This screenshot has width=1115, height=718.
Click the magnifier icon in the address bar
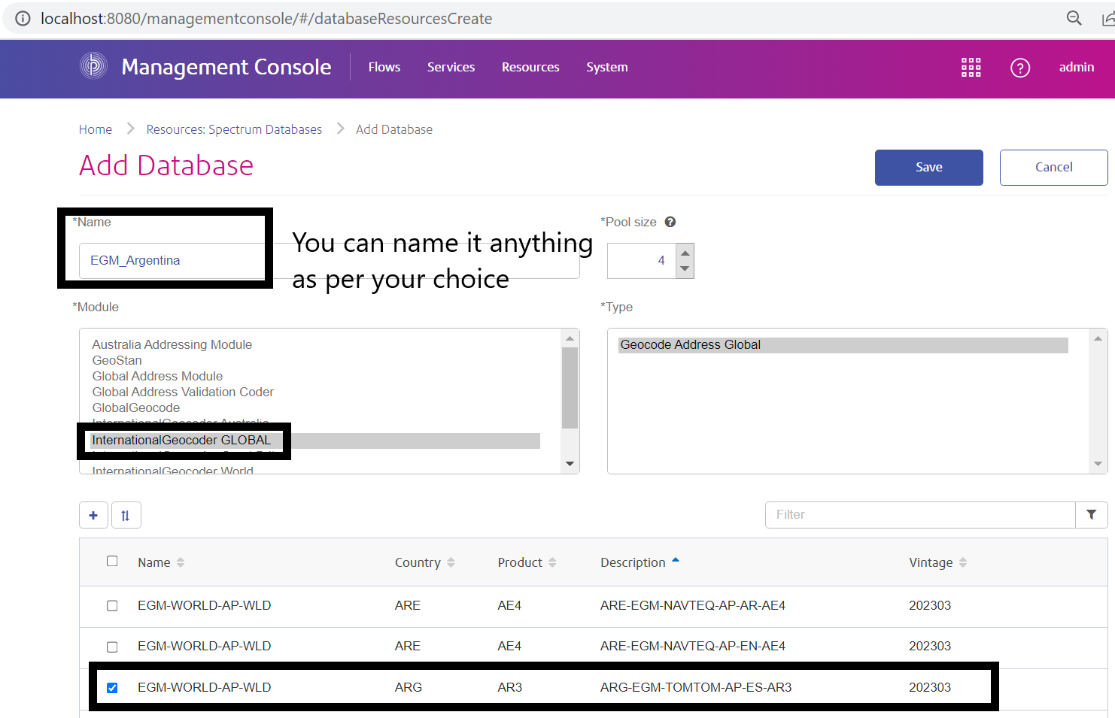[1074, 17]
